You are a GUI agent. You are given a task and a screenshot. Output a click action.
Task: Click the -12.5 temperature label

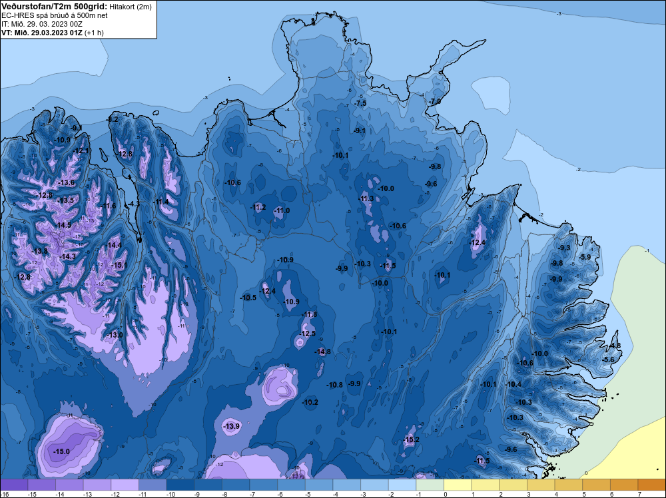coord(308,334)
